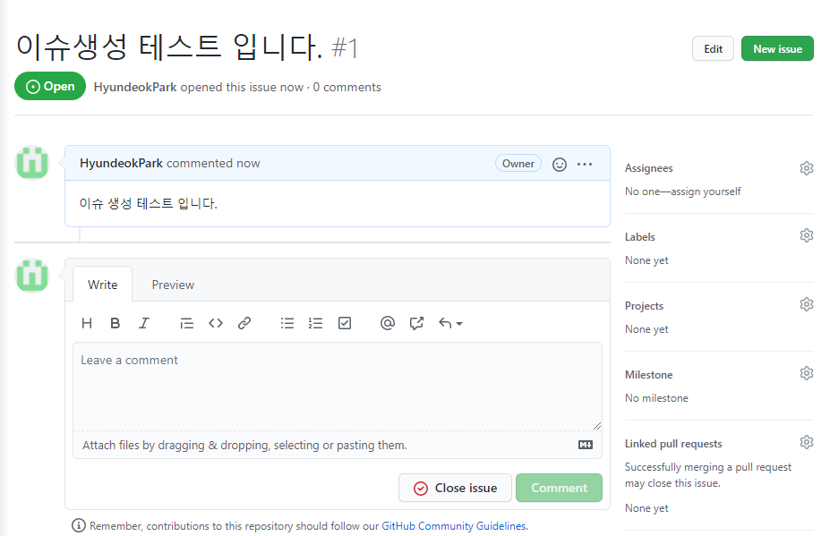Open the saved replies dropdown arrow
The height and width of the screenshot is (536, 830).
[x=450, y=323]
